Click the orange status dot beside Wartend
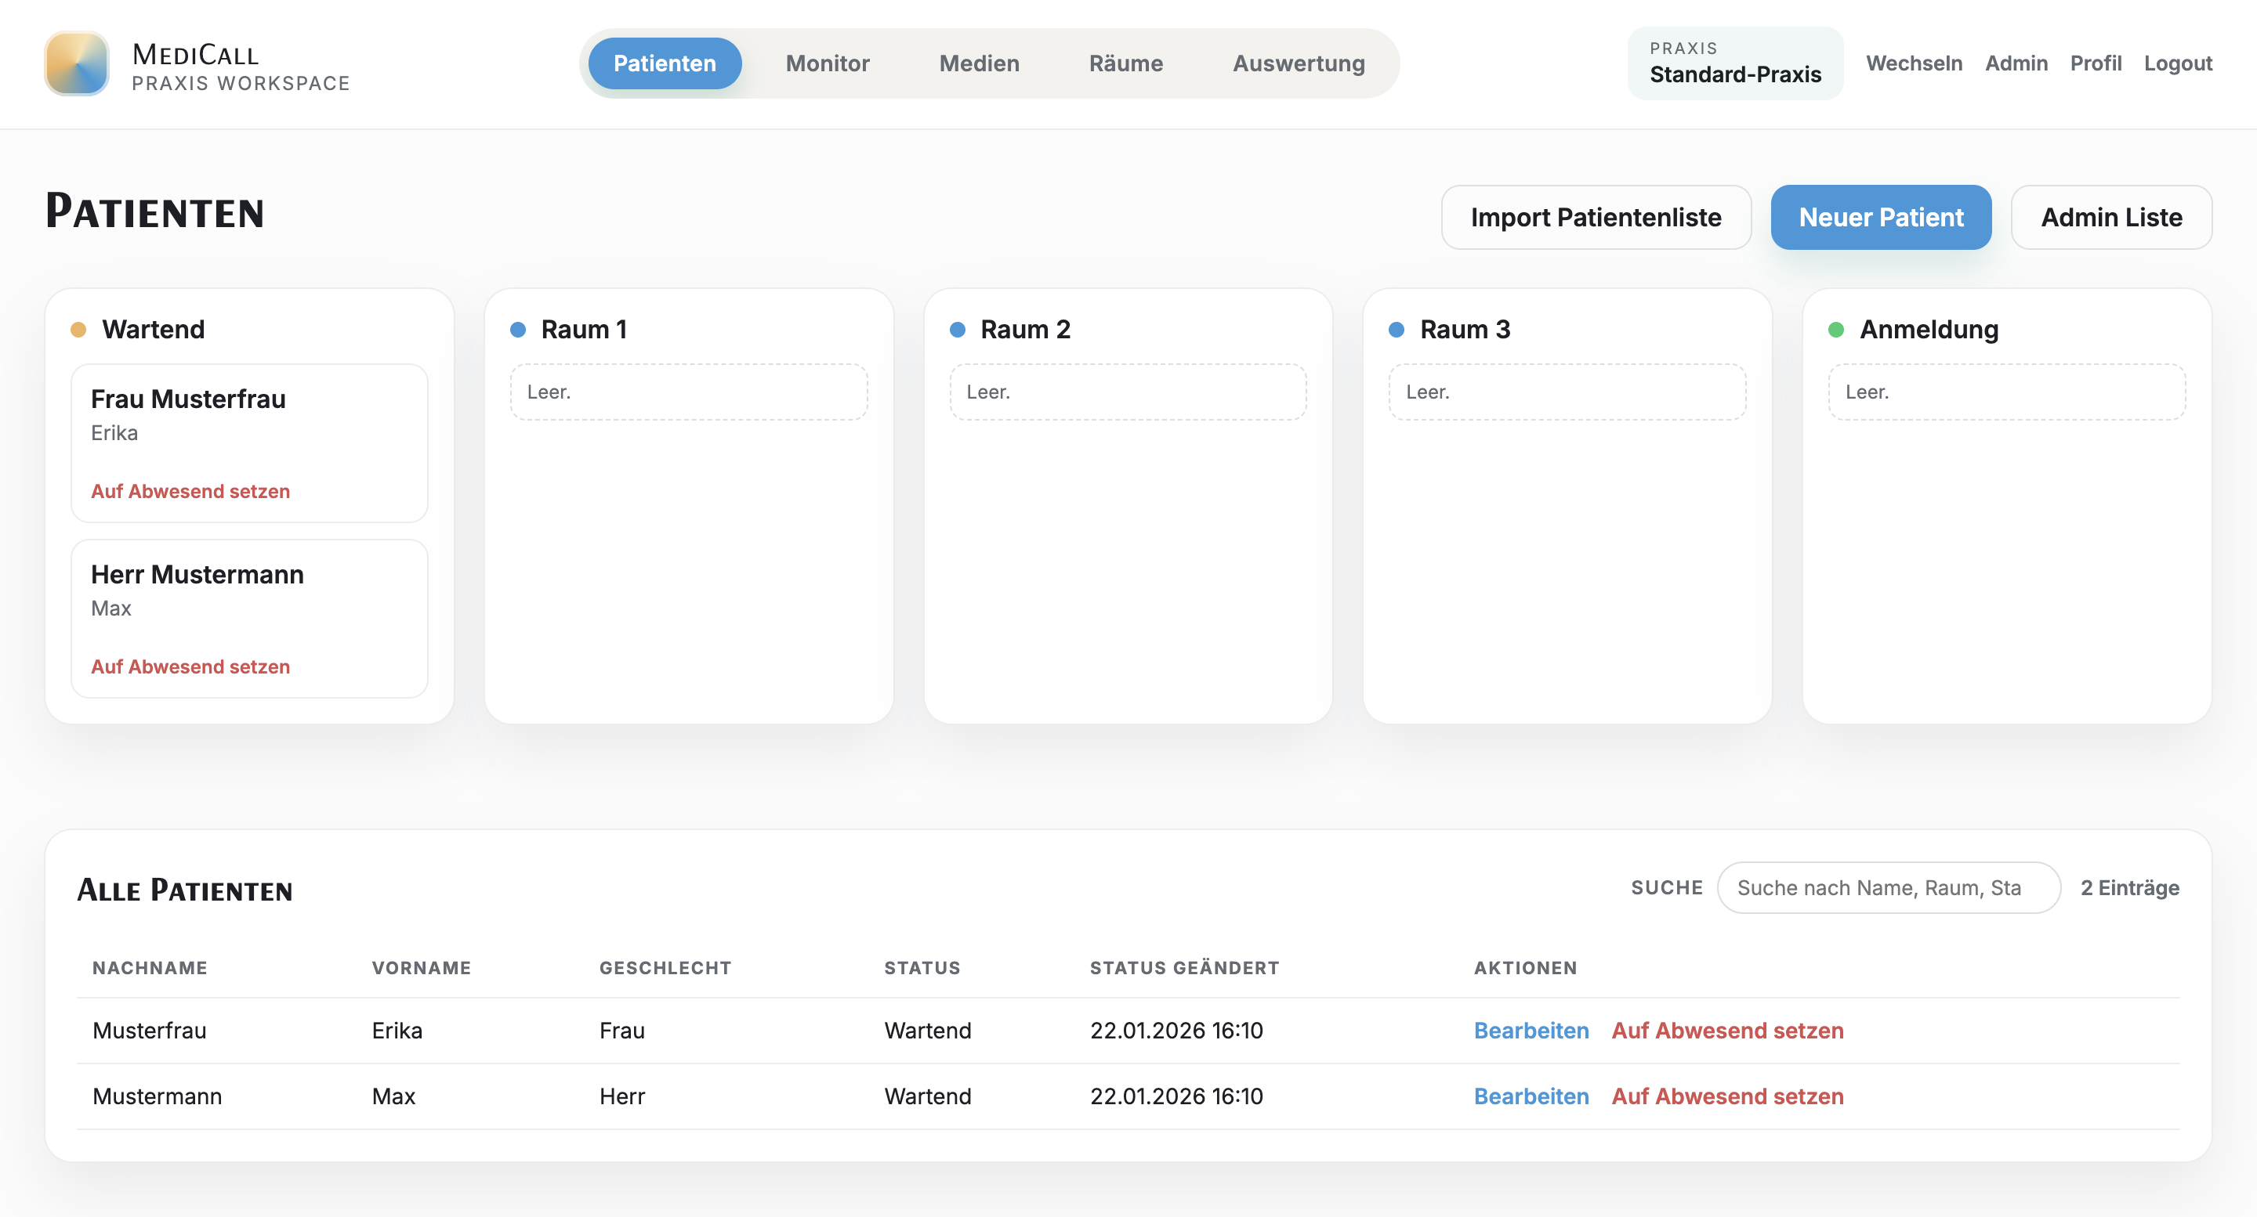Image resolution: width=2257 pixels, height=1217 pixels. [78, 329]
